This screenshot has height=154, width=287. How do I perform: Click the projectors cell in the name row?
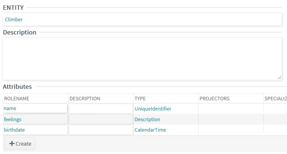tap(231, 109)
